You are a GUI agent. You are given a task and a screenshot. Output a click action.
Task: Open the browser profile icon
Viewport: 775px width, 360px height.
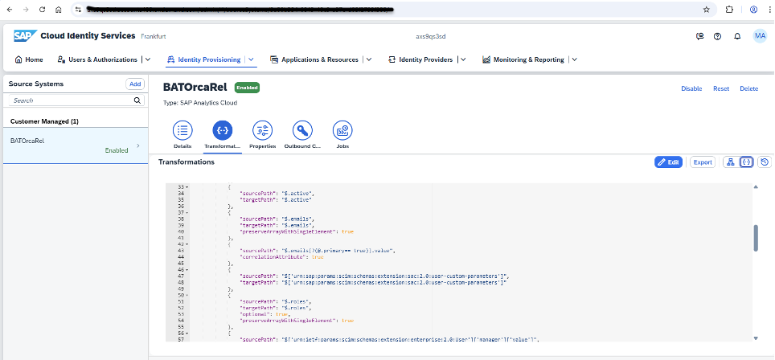click(753, 10)
